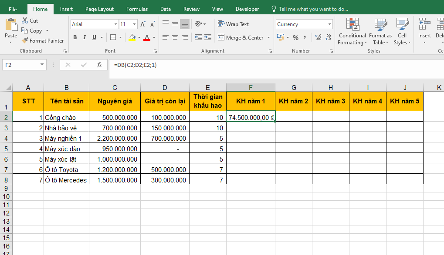Expand the Arial font name dropdown
The image size is (444, 255).
(115, 24)
